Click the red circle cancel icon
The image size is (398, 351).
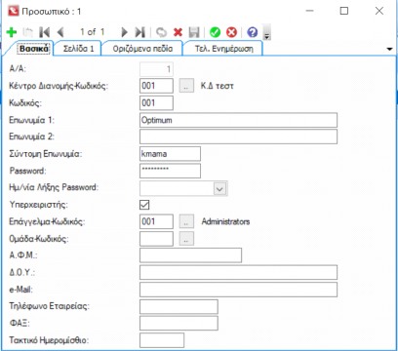point(231,32)
